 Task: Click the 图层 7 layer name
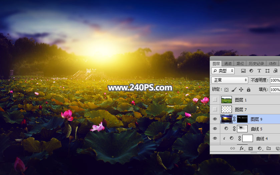(241, 110)
